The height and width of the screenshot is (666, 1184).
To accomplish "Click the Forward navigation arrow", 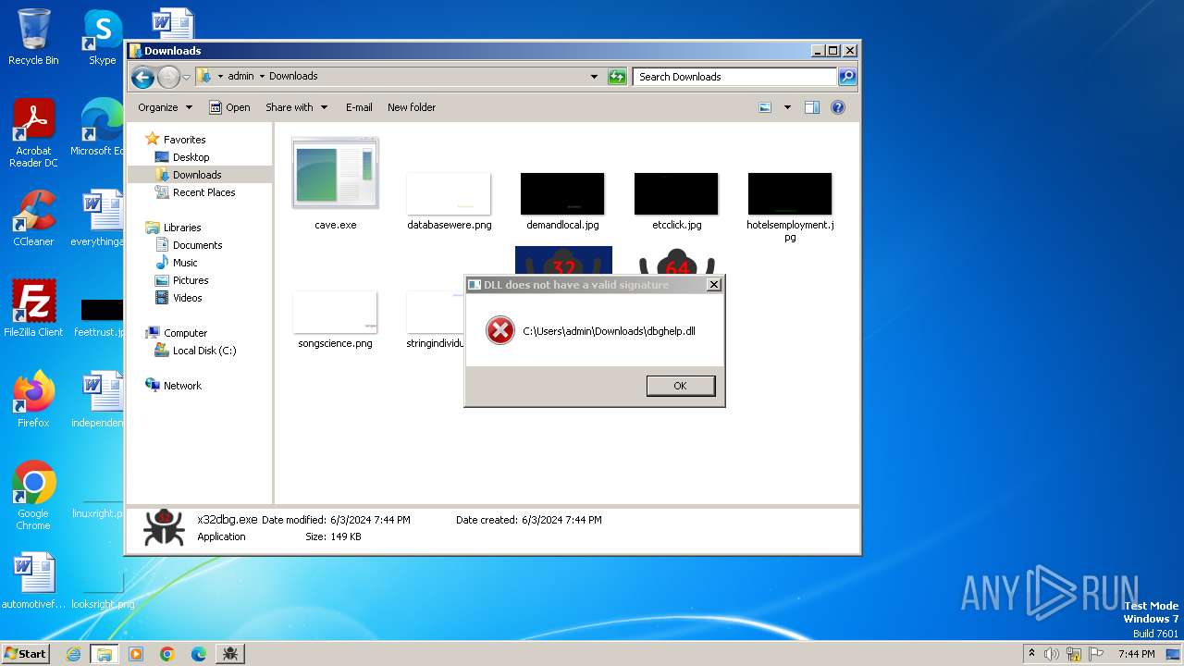I will coord(168,77).
